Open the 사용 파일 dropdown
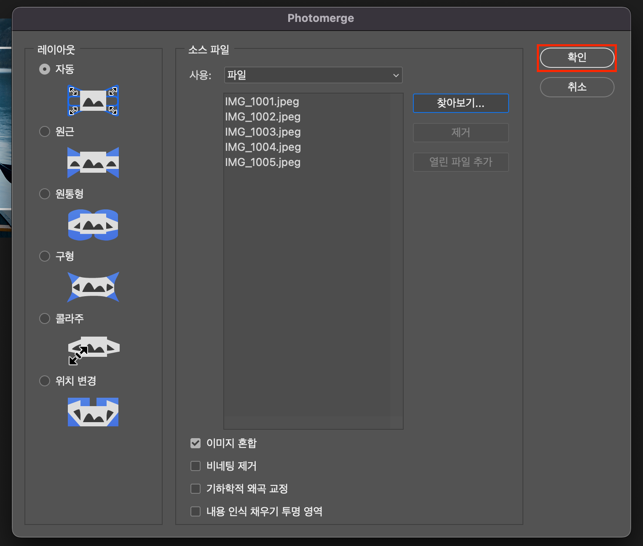 point(313,75)
